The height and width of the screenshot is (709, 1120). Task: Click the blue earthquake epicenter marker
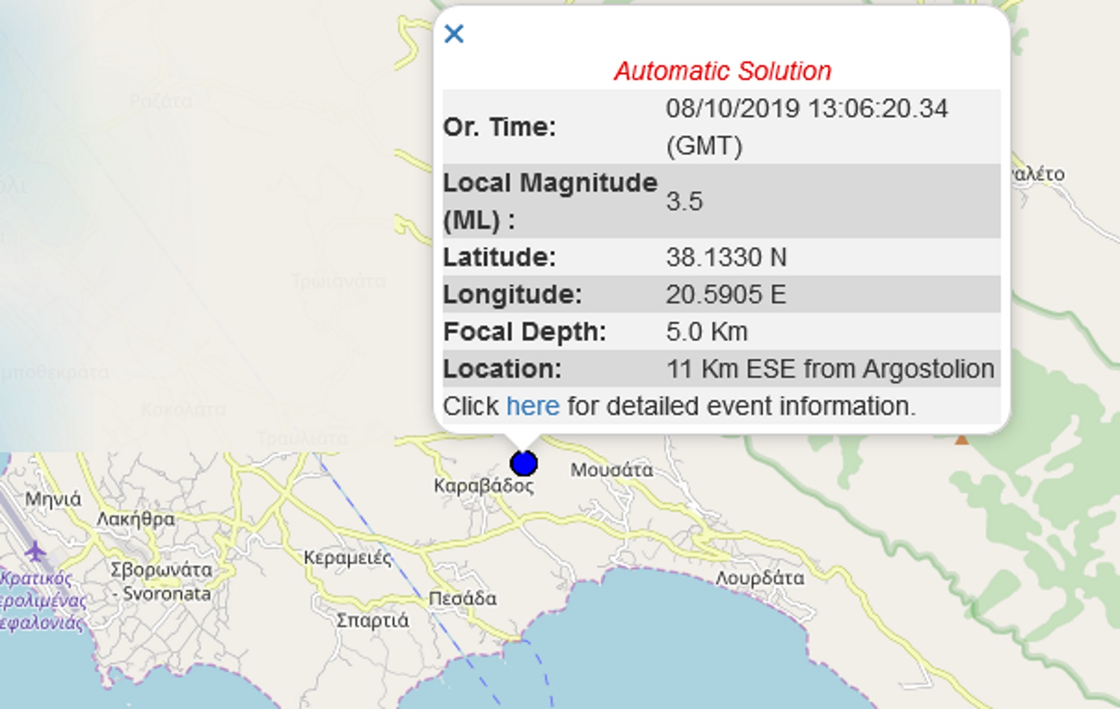[x=523, y=463]
